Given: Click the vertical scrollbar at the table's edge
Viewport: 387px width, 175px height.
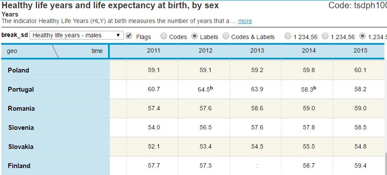Looking at the screenshot, I should point(386,164).
